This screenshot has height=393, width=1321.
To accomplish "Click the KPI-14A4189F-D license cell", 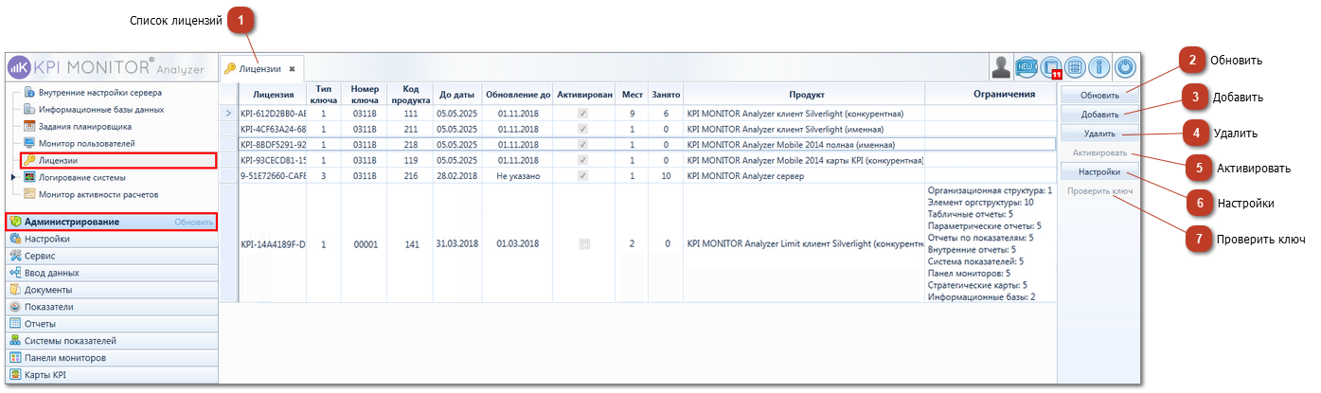I will coord(273,243).
